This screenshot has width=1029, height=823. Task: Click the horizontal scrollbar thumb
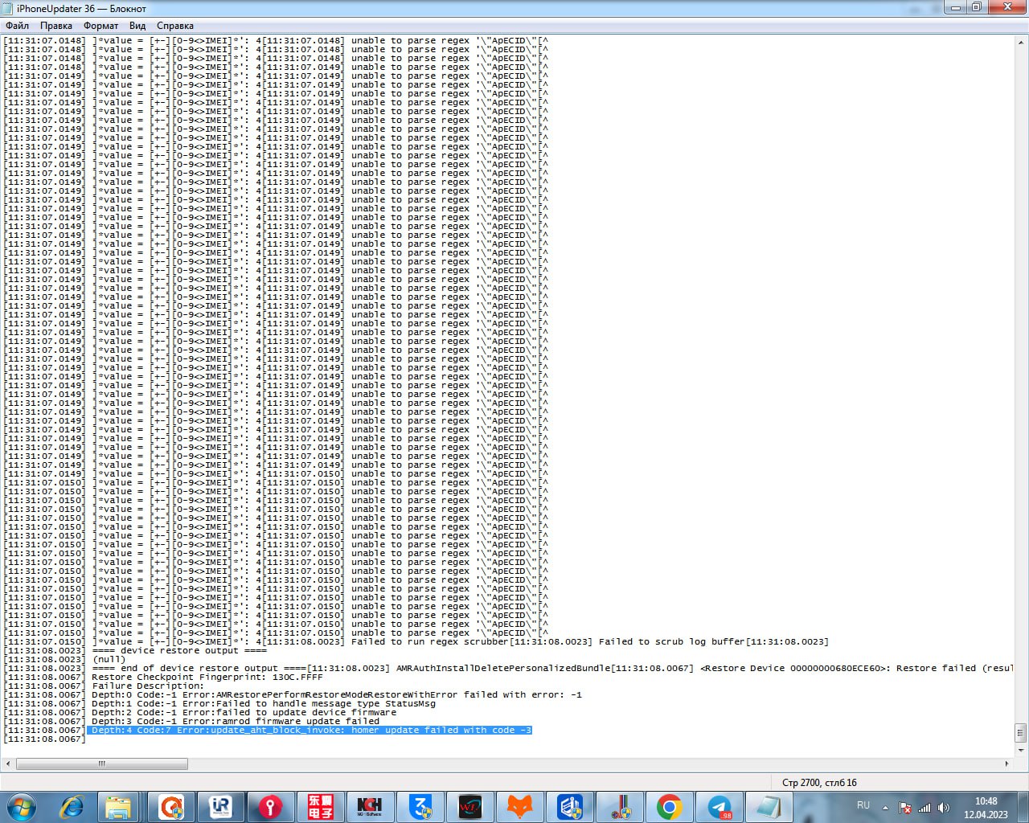coord(101,764)
